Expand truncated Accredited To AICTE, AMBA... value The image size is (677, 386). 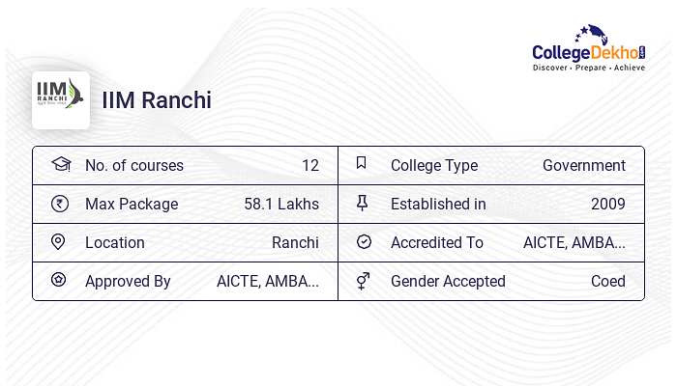tap(574, 242)
